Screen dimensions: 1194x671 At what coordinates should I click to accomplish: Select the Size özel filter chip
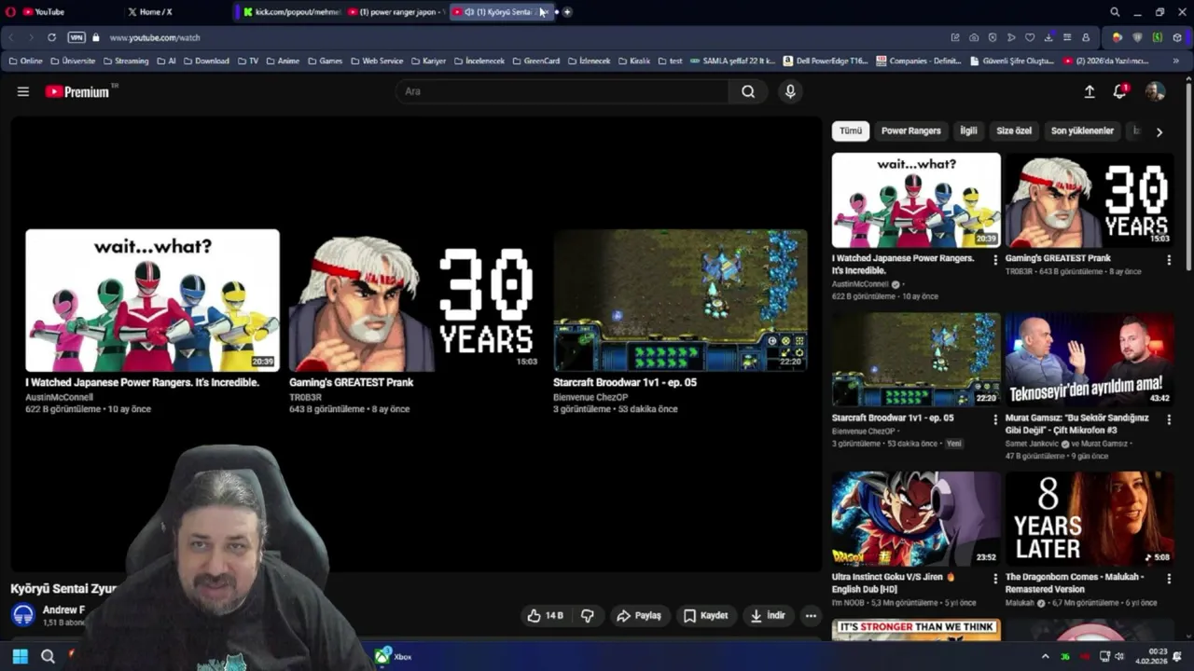[x=1014, y=131]
